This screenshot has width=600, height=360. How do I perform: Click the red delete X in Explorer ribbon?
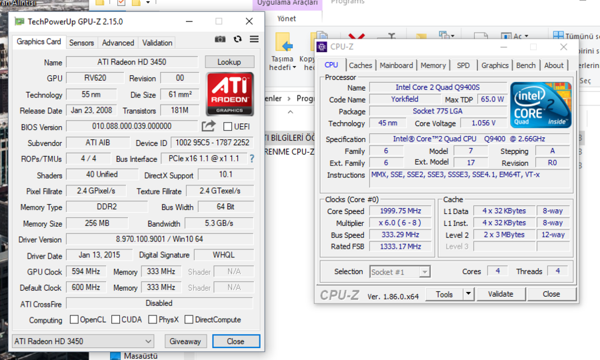pyautogui.click(x=357, y=37)
